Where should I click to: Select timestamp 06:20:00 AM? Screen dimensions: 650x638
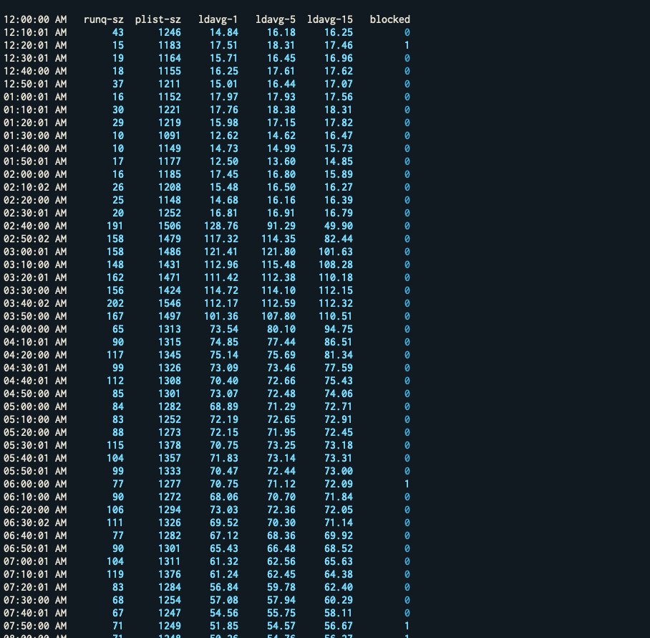pos(35,509)
